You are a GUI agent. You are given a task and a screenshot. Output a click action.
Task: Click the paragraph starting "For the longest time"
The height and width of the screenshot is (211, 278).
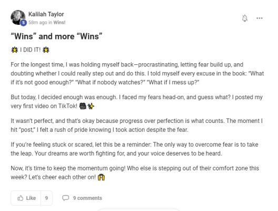point(137,73)
